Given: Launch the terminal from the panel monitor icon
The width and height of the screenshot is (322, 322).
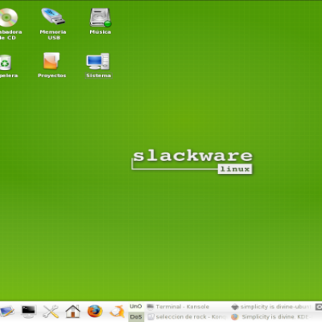Looking at the screenshot, I should pos(28,312).
